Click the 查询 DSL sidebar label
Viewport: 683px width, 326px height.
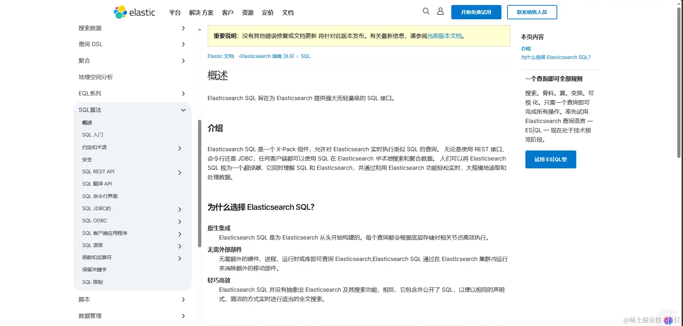coord(91,44)
